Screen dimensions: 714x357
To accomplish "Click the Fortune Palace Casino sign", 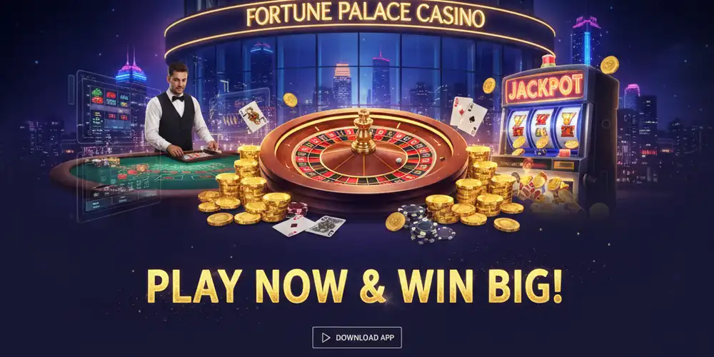I will tap(365, 16).
